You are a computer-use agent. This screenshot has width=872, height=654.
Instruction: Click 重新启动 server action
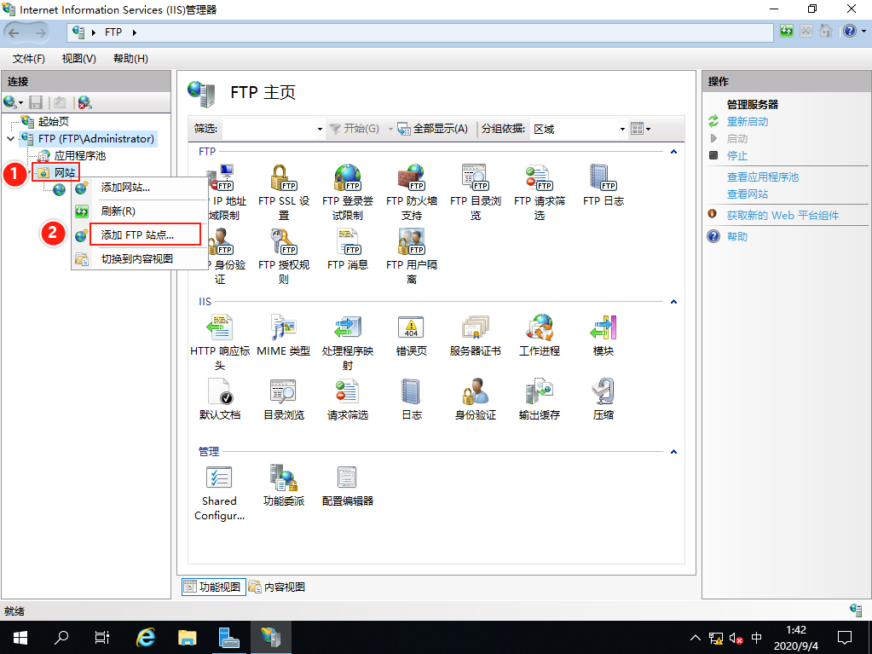(x=748, y=121)
